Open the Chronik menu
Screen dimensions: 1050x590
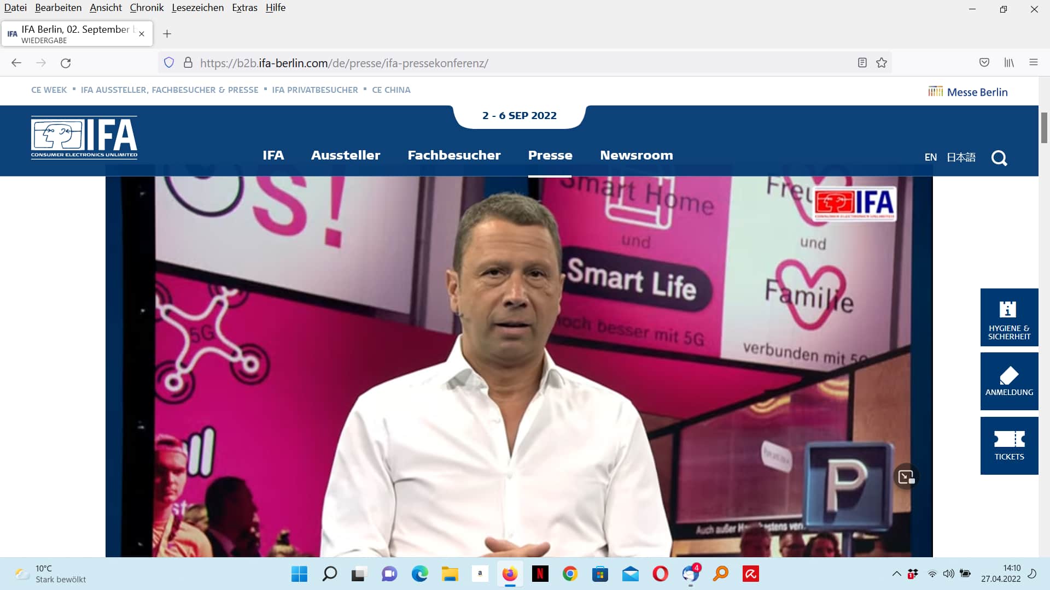point(147,8)
